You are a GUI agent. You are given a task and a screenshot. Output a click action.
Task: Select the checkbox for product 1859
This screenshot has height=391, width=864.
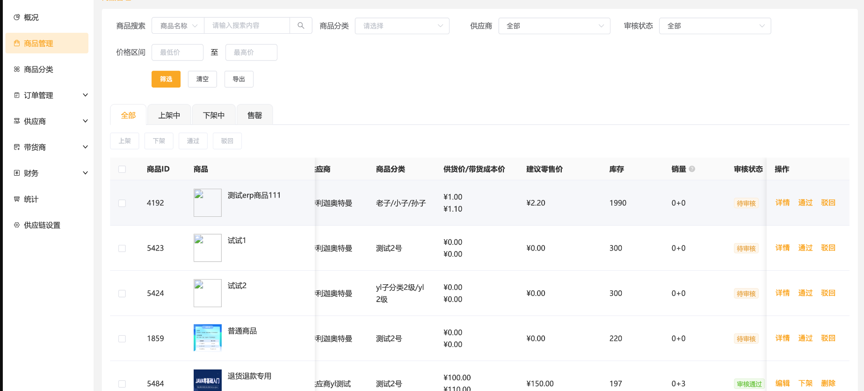(x=122, y=339)
